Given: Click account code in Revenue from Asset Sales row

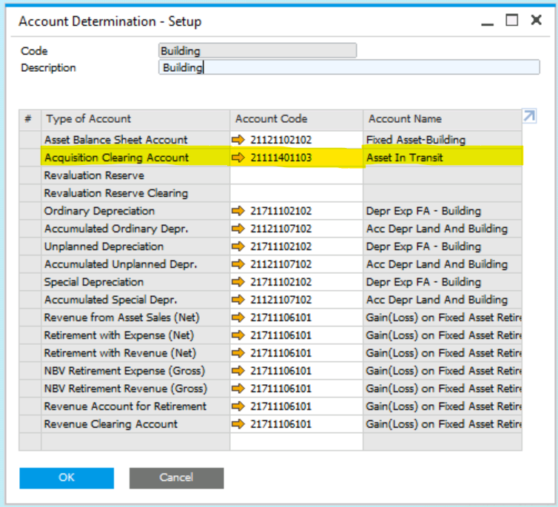Looking at the screenshot, I should point(280,318).
